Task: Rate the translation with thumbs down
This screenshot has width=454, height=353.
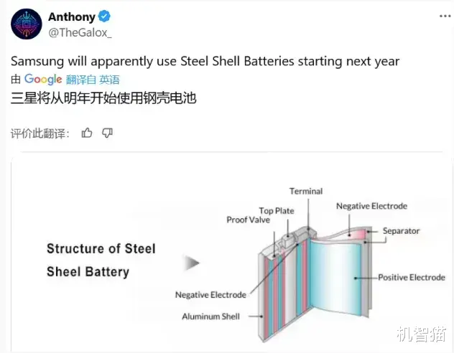Action: coord(107,133)
